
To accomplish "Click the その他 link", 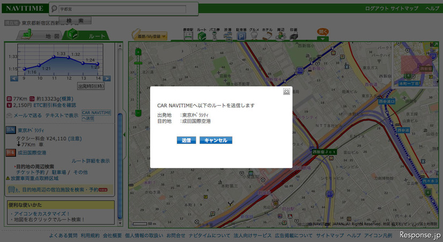I will pyautogui.click(x=80, y=172).
